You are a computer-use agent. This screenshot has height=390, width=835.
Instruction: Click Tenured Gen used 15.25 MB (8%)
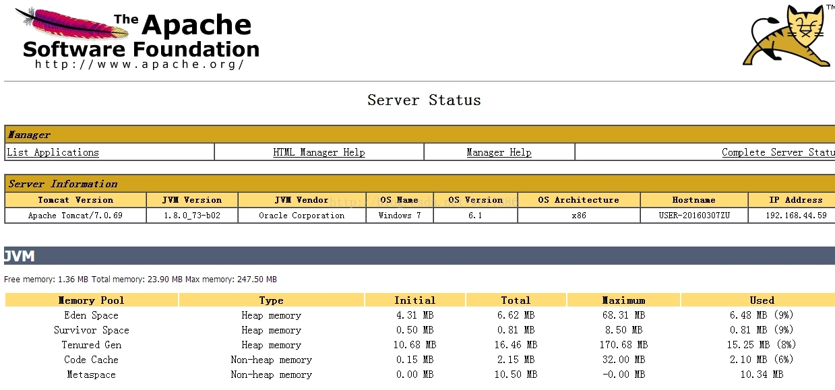tap(762, 345)
